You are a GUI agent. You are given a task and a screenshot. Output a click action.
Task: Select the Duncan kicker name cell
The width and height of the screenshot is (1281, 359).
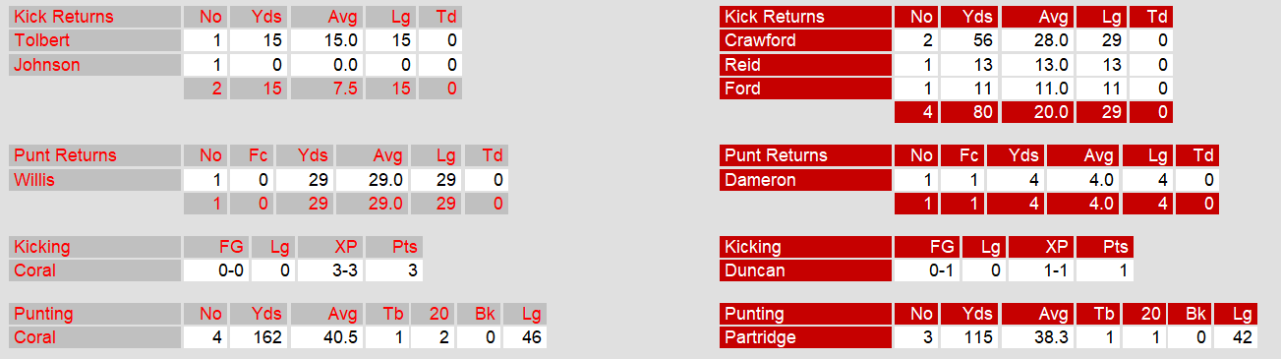click(x=805, y=270)
